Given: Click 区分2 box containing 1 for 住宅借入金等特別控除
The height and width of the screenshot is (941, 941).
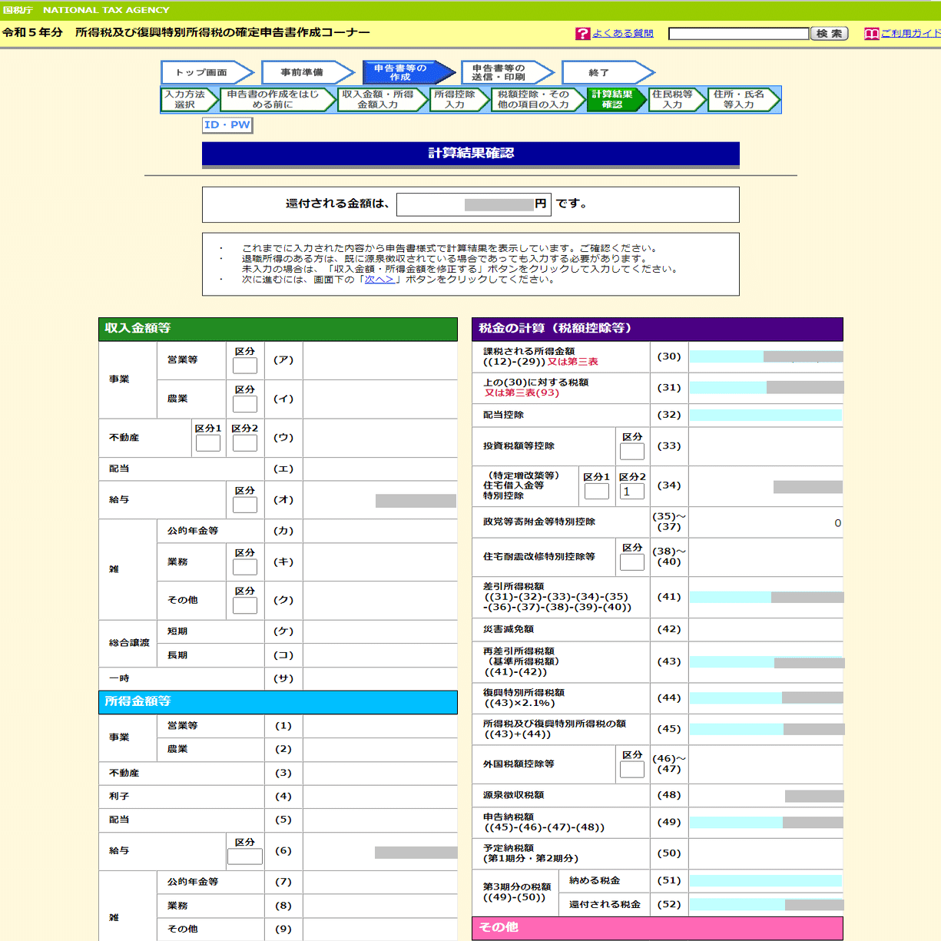Looking at the screenshot, I should [x=632, y=491].
